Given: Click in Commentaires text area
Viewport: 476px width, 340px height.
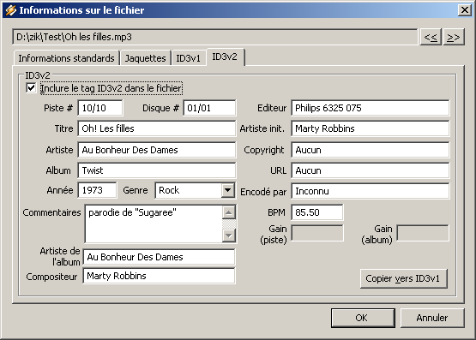Looking at the screenshot, I should (154, 224).
